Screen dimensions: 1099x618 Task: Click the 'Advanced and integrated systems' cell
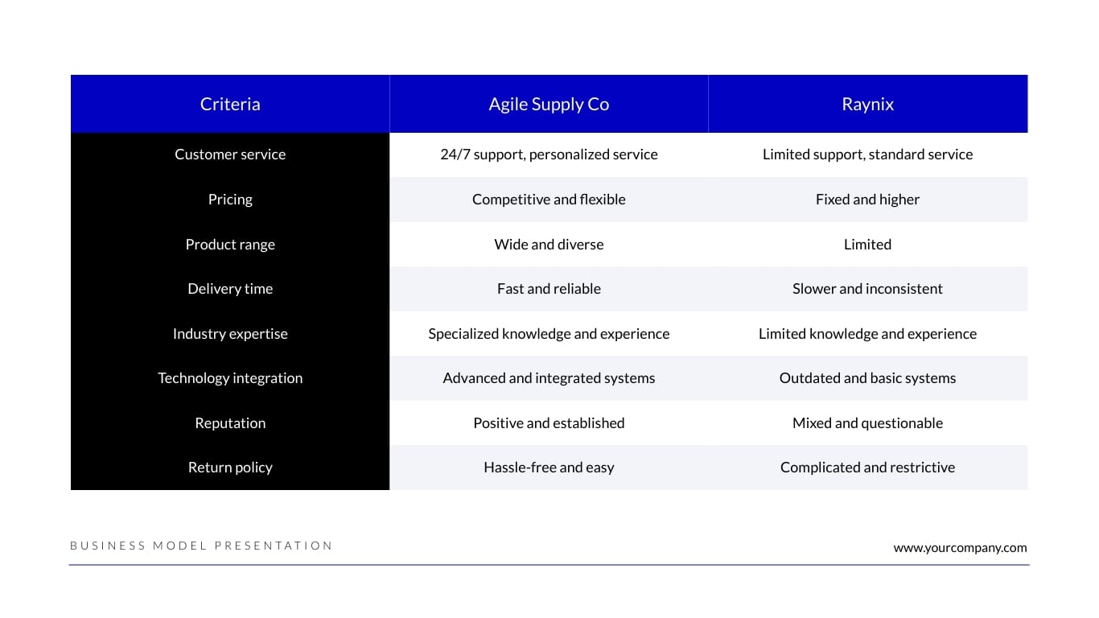[x=549, y=378]
